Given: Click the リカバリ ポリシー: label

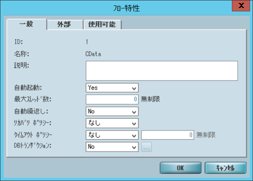Looking at the screenshot, I should (x=33, y=123).
